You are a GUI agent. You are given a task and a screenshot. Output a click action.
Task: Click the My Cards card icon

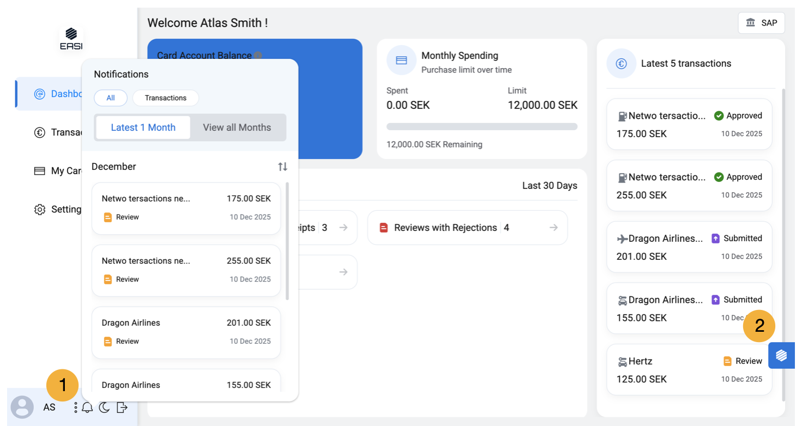[40, 171]
